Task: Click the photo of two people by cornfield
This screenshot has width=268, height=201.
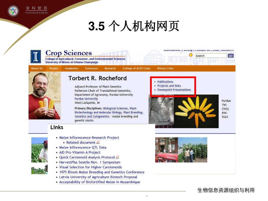Action: 193,150
